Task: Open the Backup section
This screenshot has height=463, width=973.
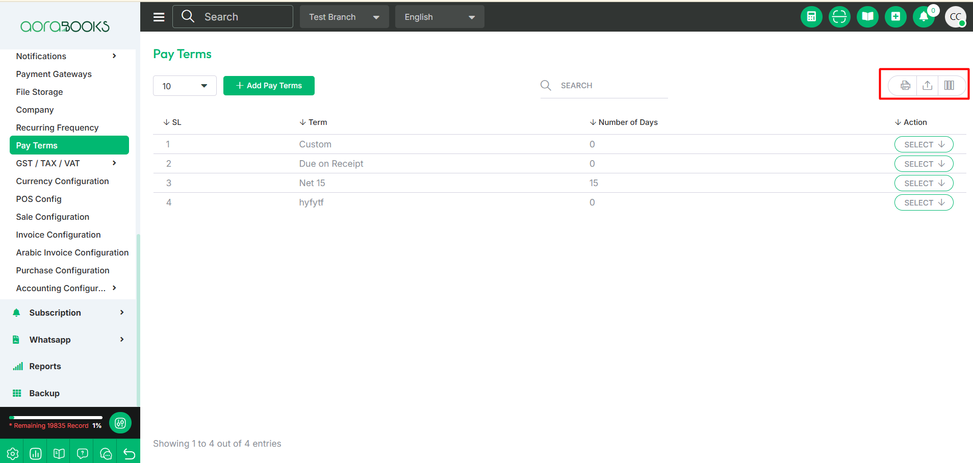Action: 44,393
